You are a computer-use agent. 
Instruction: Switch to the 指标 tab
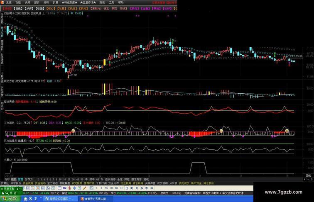(x=7, y=179)
